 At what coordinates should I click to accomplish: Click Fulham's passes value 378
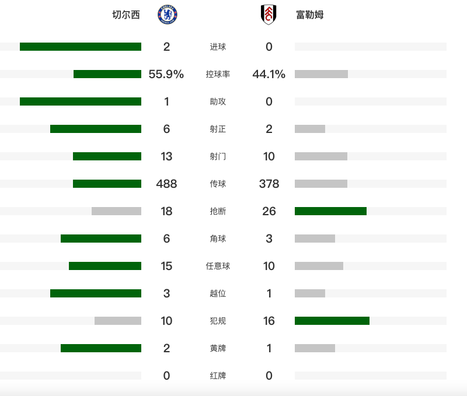(x=269, y=184)
